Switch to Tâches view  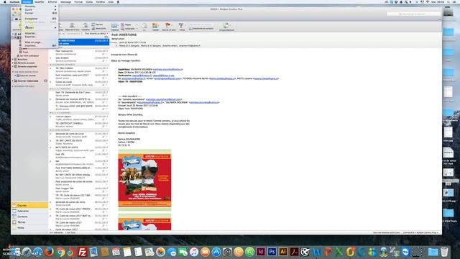[29, 222]
